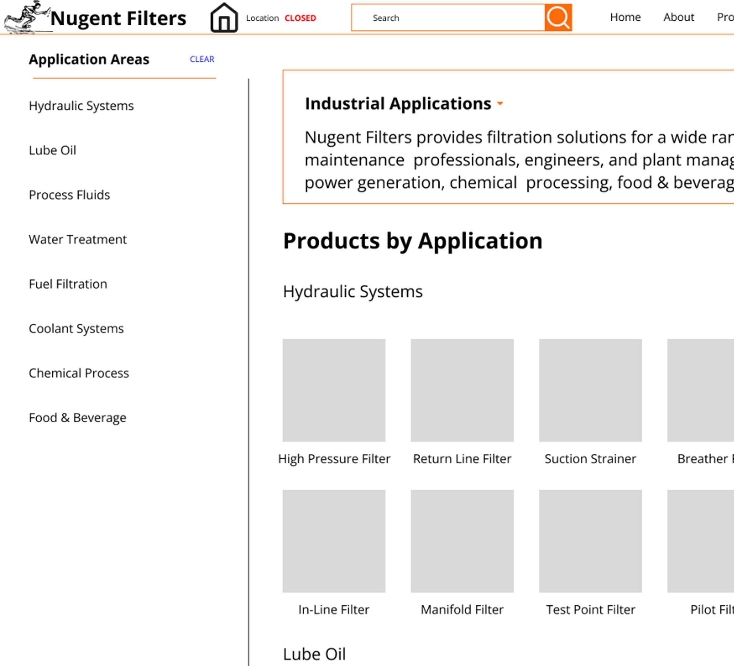This screenshot has height=666, width=734.
Task: Choose Coolant Systems application area
Action: coord(76,329)
